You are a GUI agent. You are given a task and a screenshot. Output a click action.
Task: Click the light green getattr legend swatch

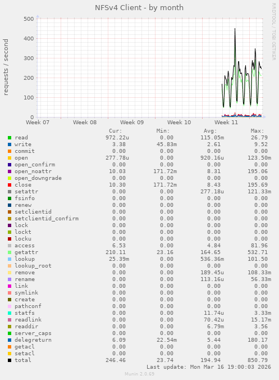tap(10, 252)
